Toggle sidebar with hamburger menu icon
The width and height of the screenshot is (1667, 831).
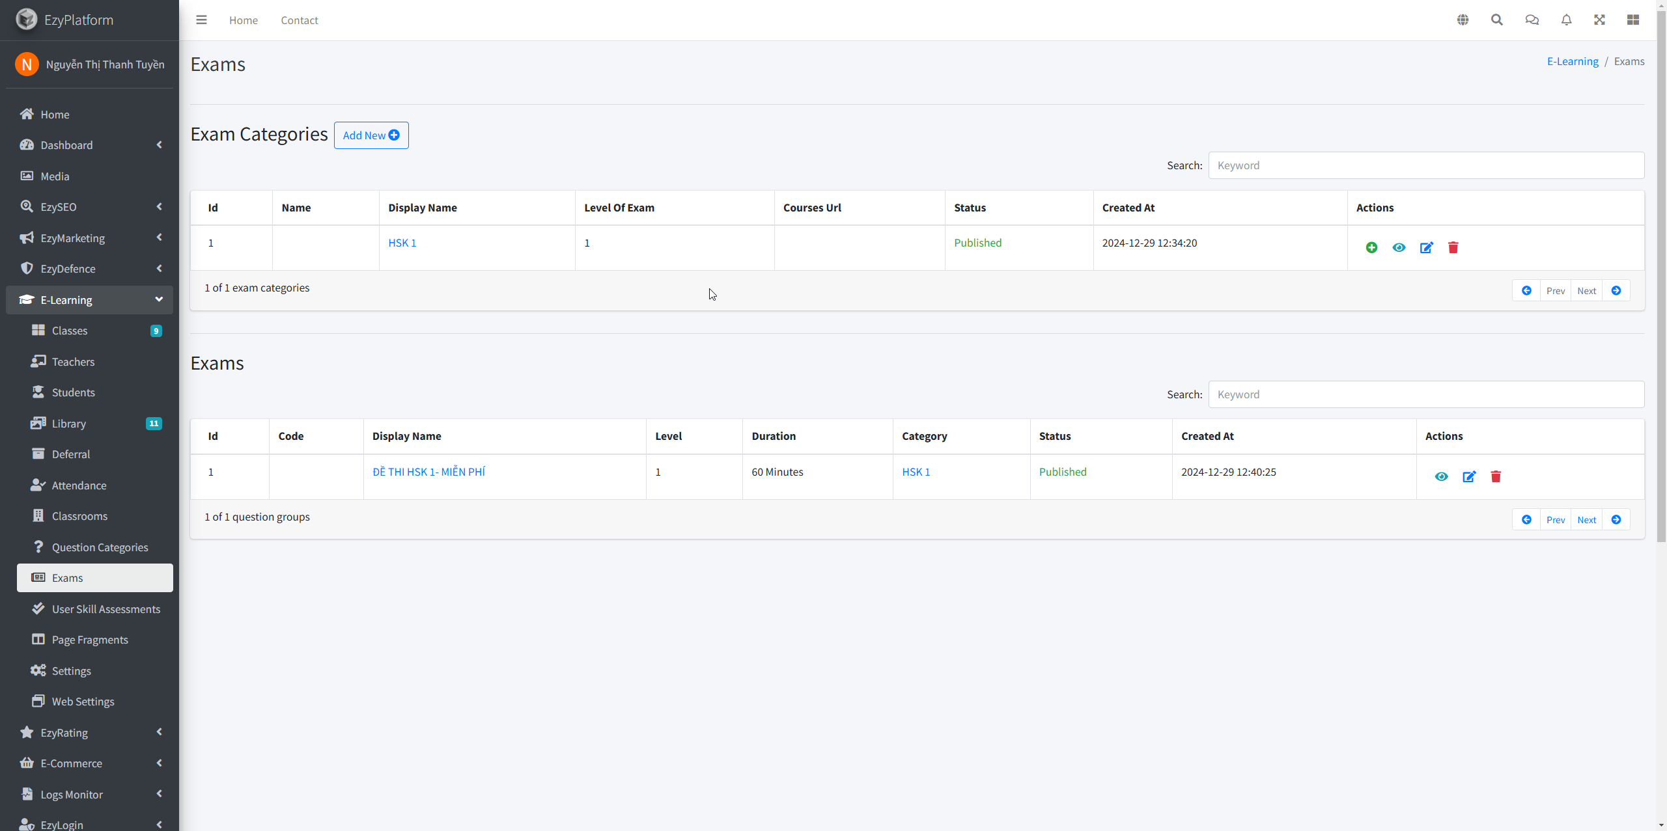tap(201, 20)
